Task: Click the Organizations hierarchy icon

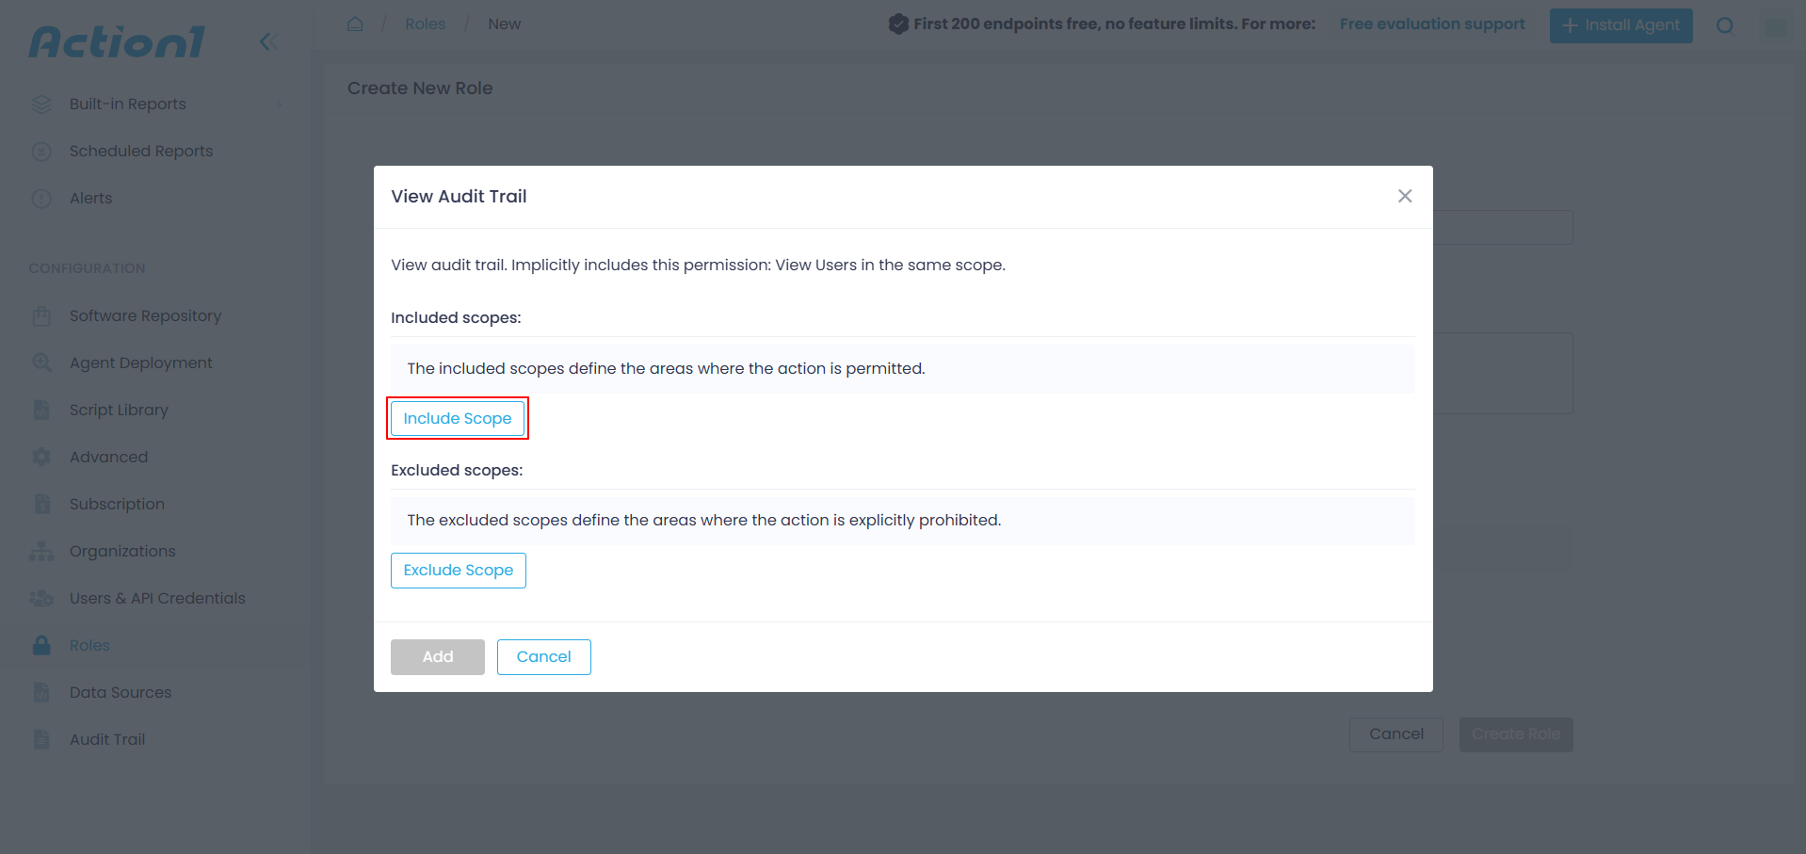Action: tap(41, 552)
